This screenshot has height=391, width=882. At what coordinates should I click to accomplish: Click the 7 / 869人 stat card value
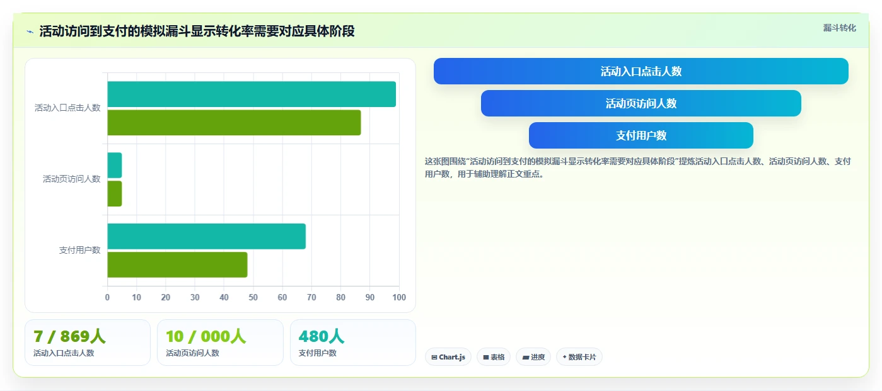point(69,337)
